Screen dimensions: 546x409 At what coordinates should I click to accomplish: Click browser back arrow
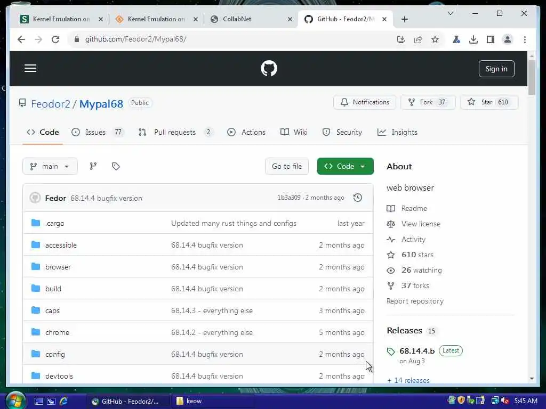pos(21,39)
